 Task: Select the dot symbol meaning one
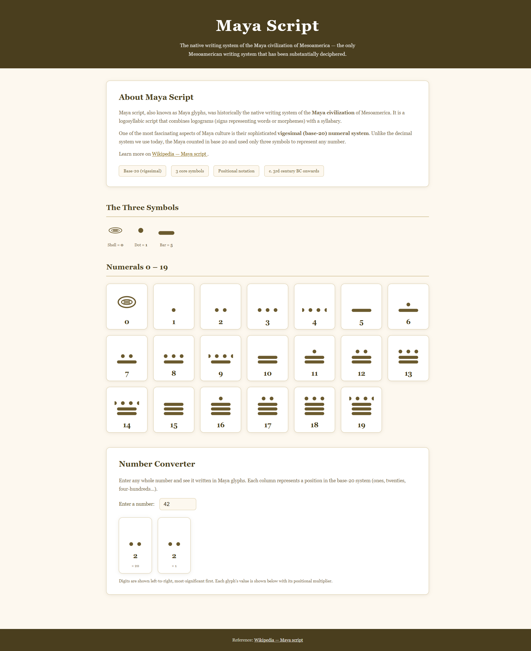tap(141, 230)
